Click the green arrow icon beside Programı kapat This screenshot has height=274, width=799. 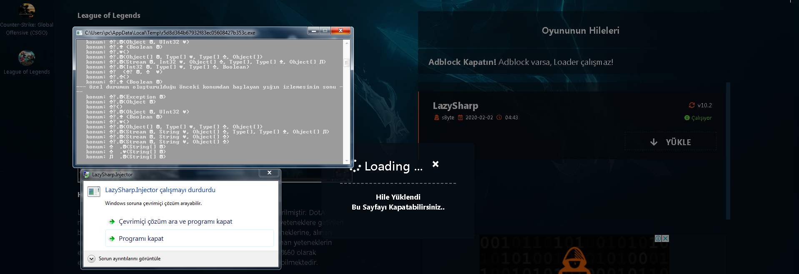112,239
